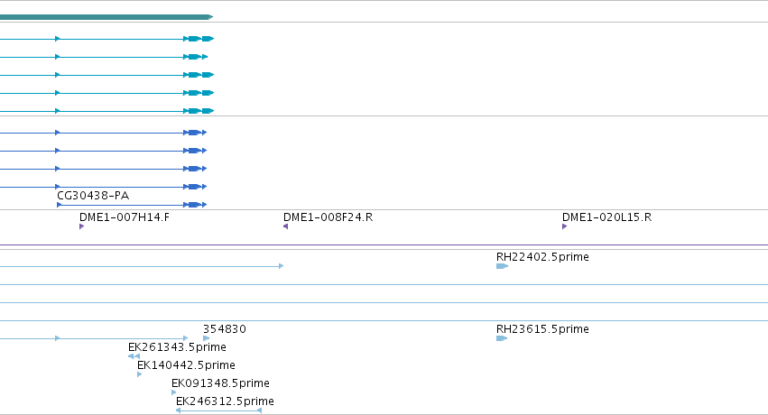Image resolution: width=768 pixels, height=415 pixels.
Task: Click the CG30438-PA transcript glyph
Action: tap(132, 205)
